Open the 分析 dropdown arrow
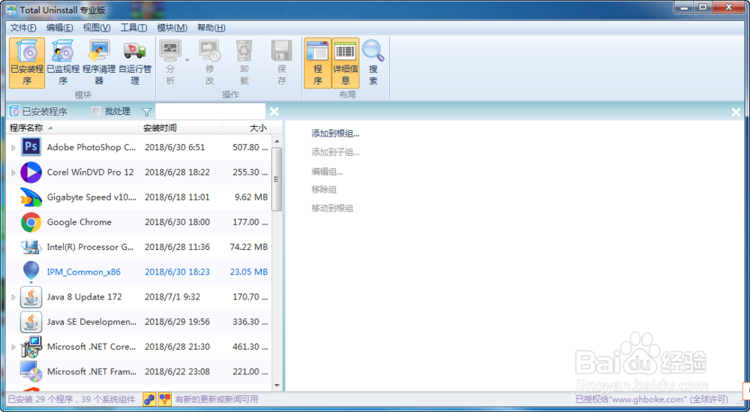 (187, 60)
